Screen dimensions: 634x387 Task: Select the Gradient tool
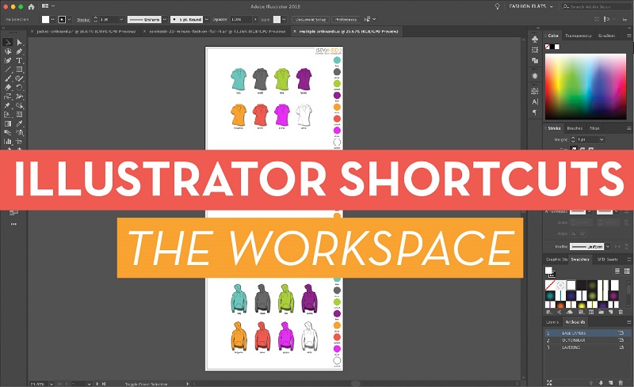click(x=8, y=123)
